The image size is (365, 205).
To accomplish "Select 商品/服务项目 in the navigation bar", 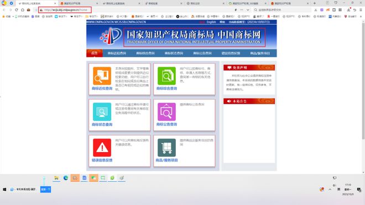I will pos(260,53).
